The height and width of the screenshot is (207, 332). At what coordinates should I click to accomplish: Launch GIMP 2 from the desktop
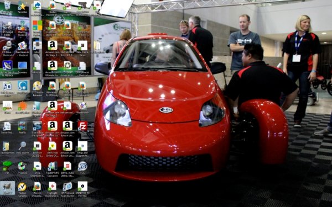click(x=7, y=188)
